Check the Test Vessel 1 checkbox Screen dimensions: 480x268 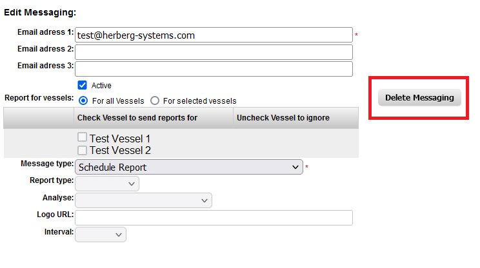pos(82,137)
